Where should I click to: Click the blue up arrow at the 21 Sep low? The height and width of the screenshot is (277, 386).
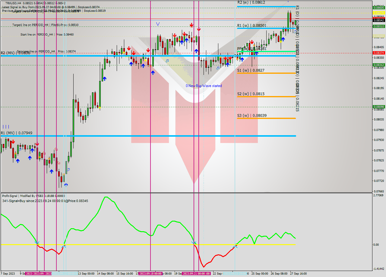click(x=196, y=51)
